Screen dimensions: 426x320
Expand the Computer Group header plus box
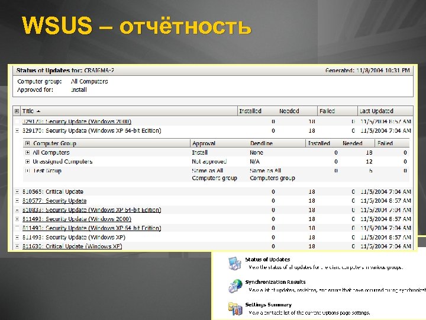pos(27,143)
